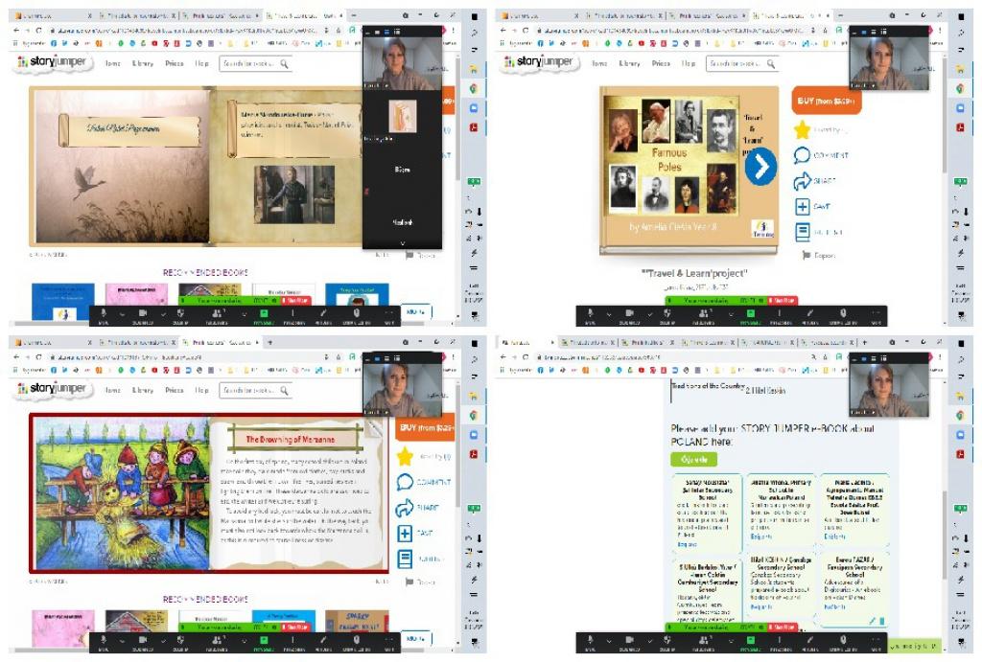Click the Share arrow icon on Famous Poles page
Image resolution: width=982 pixels, height=662 pixels.
tap(802, 181)
